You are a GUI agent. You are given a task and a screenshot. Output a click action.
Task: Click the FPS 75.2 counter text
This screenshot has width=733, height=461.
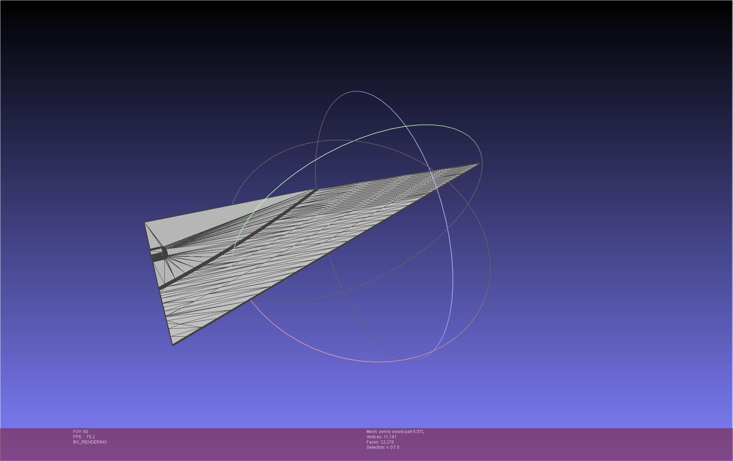[84, 437]
